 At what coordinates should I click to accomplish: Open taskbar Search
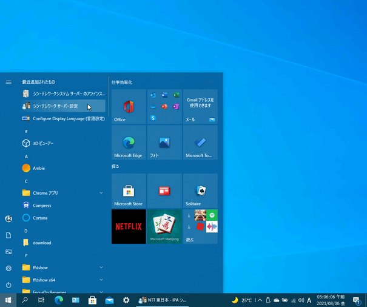pos(25,300)
